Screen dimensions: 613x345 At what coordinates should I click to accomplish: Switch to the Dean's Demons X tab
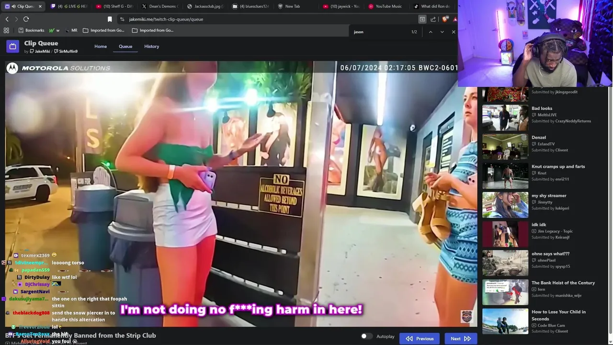[160, 6]
